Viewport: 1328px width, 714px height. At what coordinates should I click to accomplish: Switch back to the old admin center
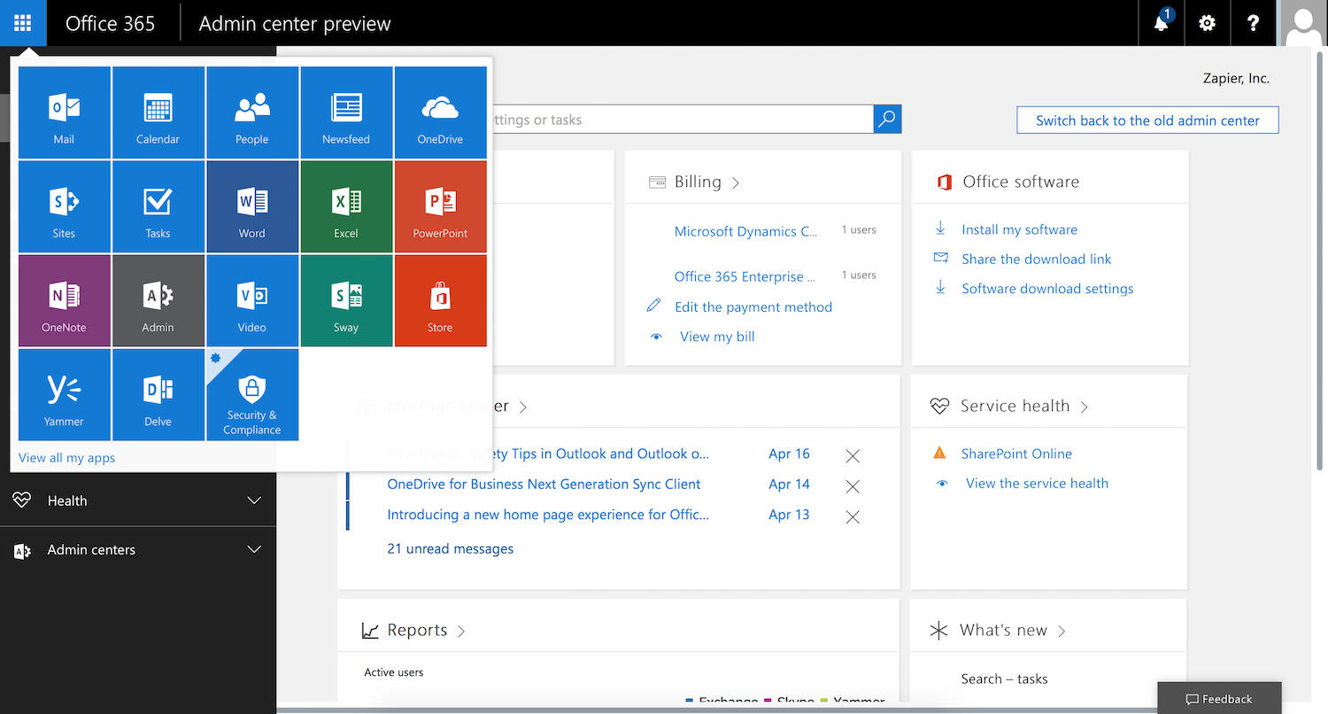(x=1147, y=120)
